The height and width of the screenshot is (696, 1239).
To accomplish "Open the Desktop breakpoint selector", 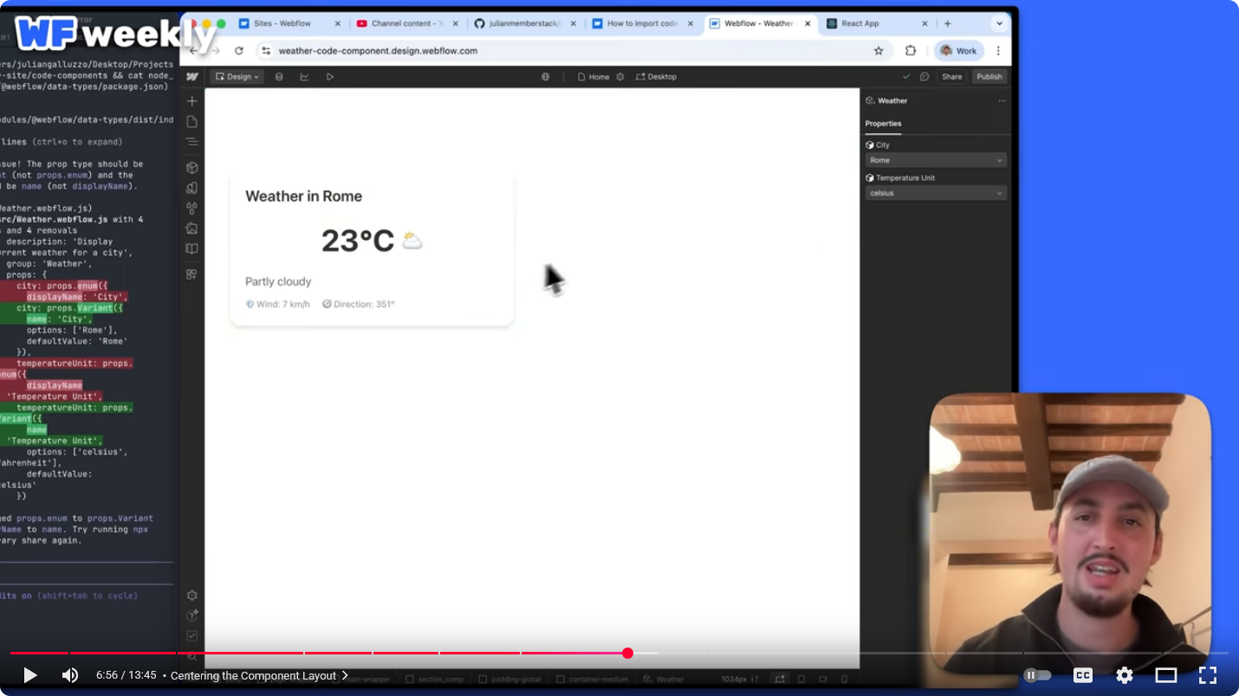I will tap(656, 77).
